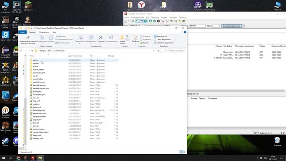Focus FileZilla password field
The width and height of the screenshot is (286, 161).
point(197,26)
